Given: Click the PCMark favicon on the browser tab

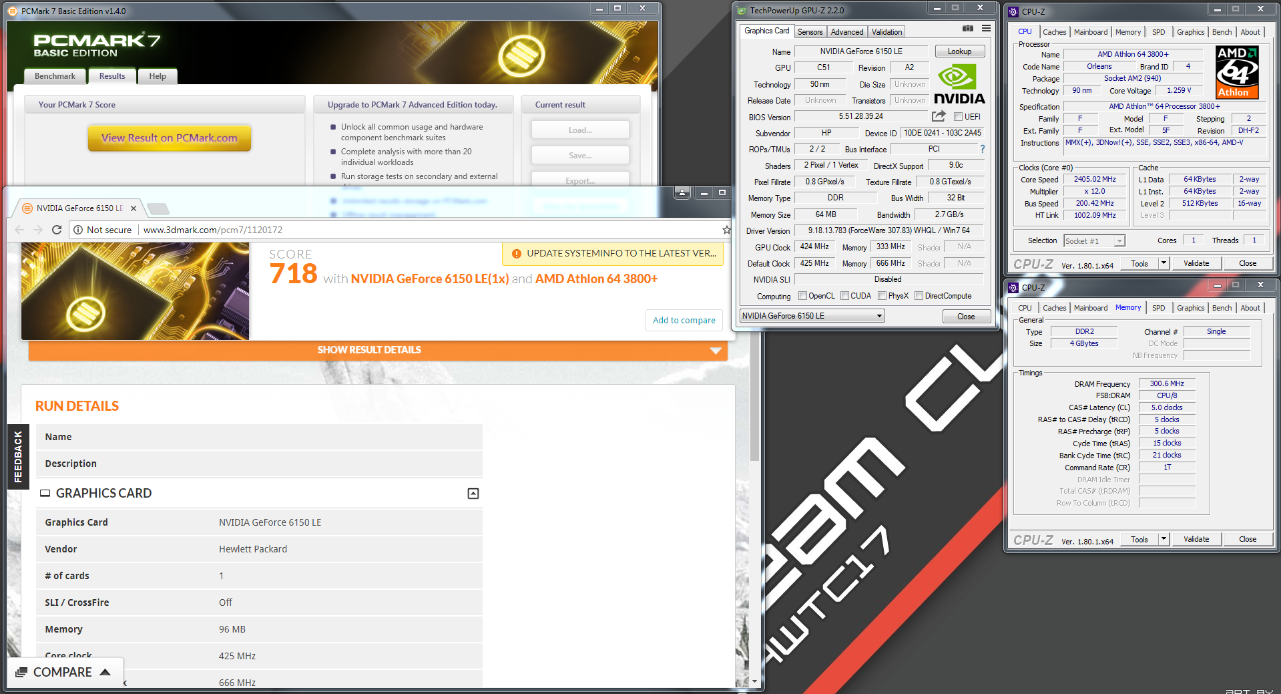Looking at the screenshot, I should (27, 208).
